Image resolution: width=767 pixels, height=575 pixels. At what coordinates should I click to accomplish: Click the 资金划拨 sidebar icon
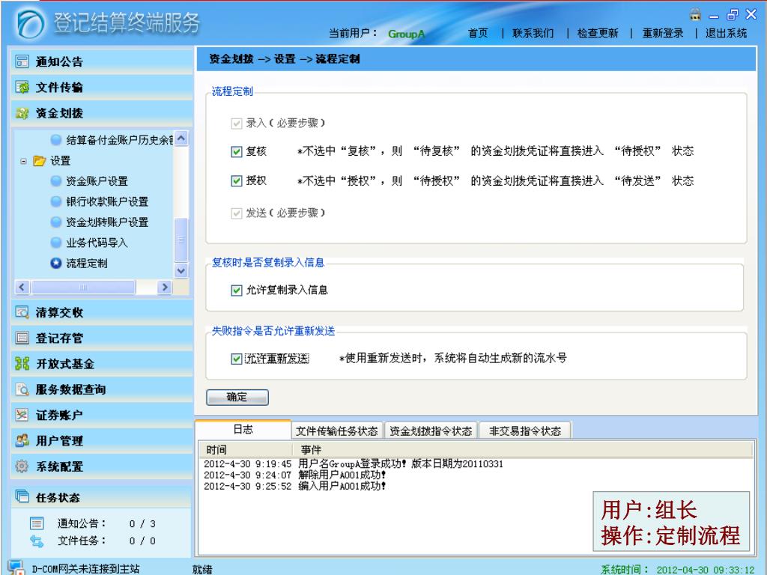click(22, 113)
